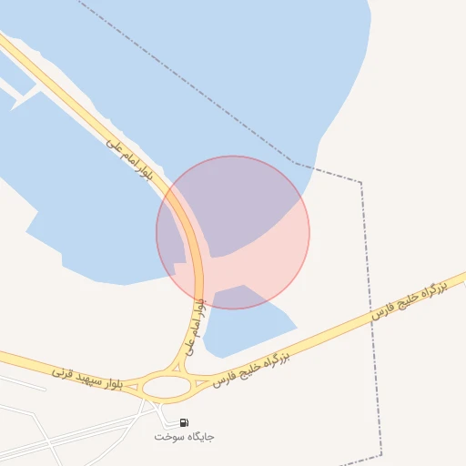466x466 pixels.
Task: Click the white minor-road intersection in the bottom-left
Action: (x=50, y=443)
